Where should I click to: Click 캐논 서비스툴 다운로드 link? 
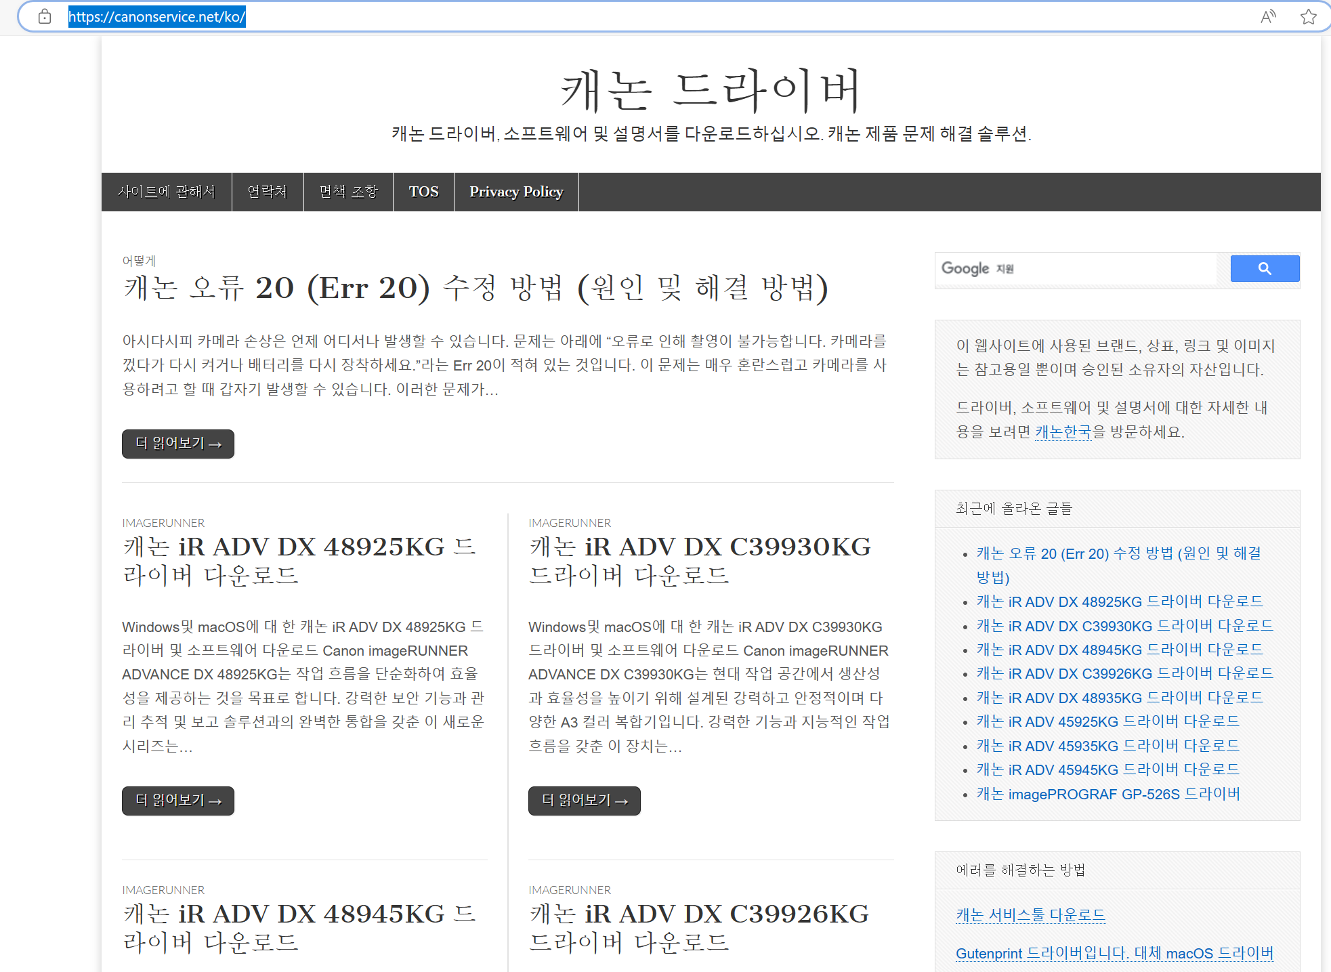[1030, 915]
